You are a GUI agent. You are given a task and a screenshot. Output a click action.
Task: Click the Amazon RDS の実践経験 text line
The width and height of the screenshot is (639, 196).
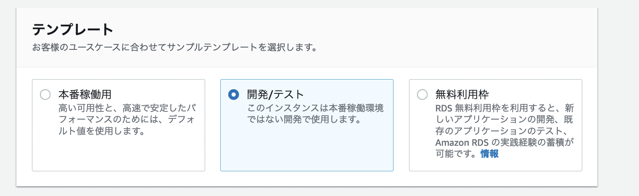[504, 142]
